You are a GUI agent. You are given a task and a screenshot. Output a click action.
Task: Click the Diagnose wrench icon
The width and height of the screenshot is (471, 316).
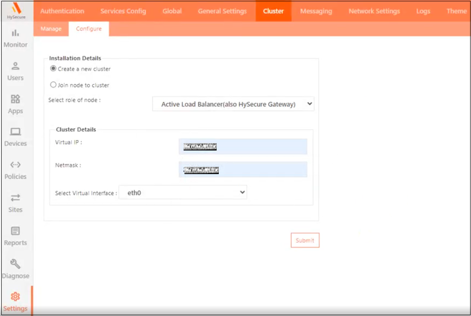[x=15, y=264]
